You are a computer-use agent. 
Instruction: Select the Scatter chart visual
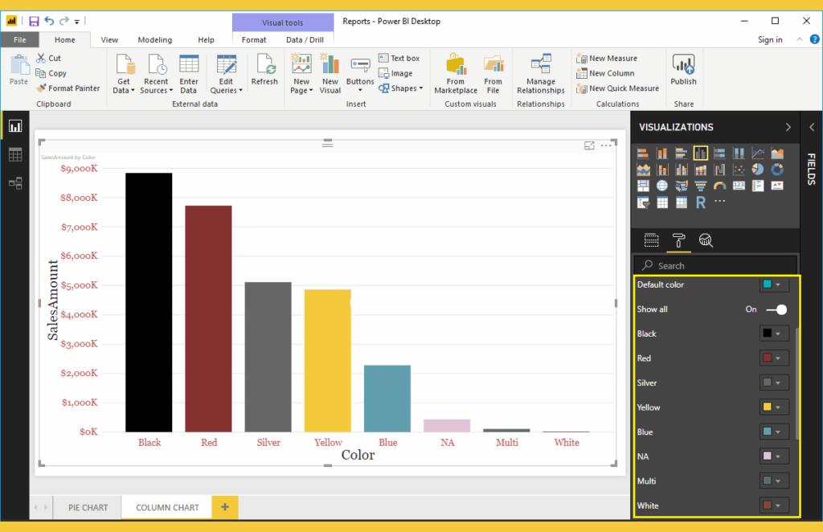coord(739,170)
